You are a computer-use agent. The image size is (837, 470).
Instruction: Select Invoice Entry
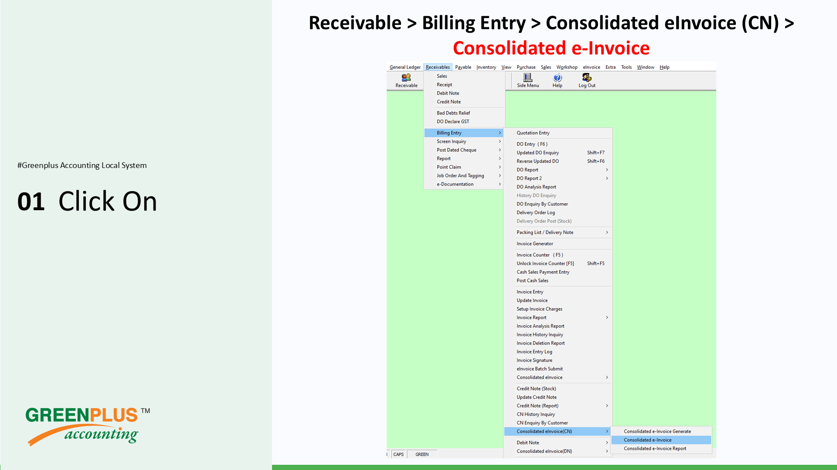point(558,292)
